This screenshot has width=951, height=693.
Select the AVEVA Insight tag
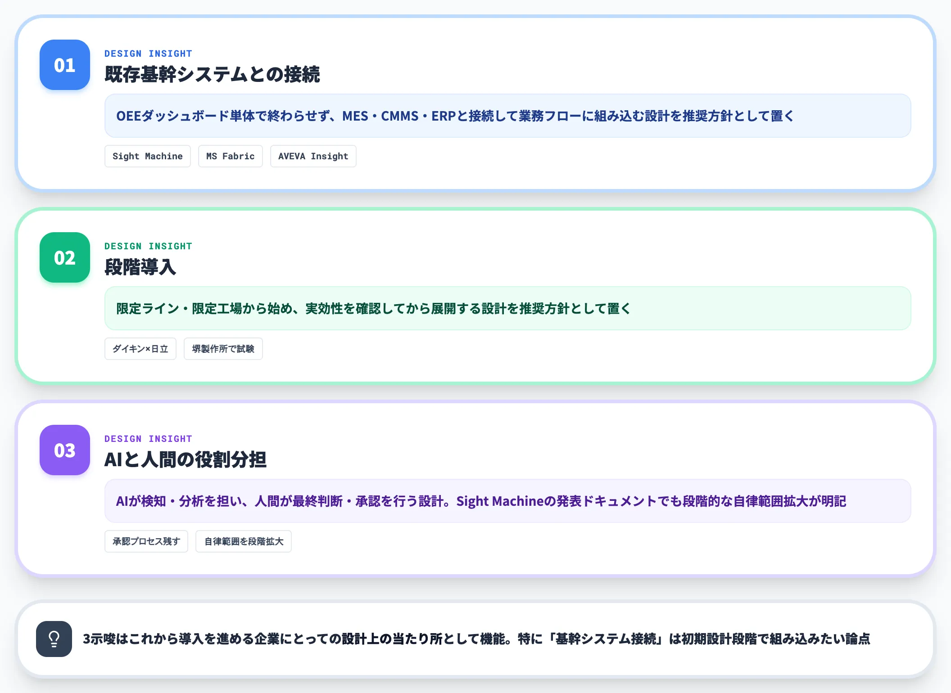click(x=313, y=156)
